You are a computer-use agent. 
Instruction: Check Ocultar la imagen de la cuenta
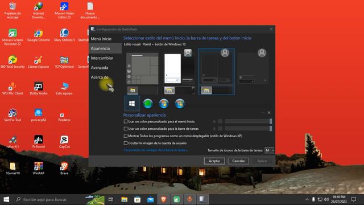(126, 143)
